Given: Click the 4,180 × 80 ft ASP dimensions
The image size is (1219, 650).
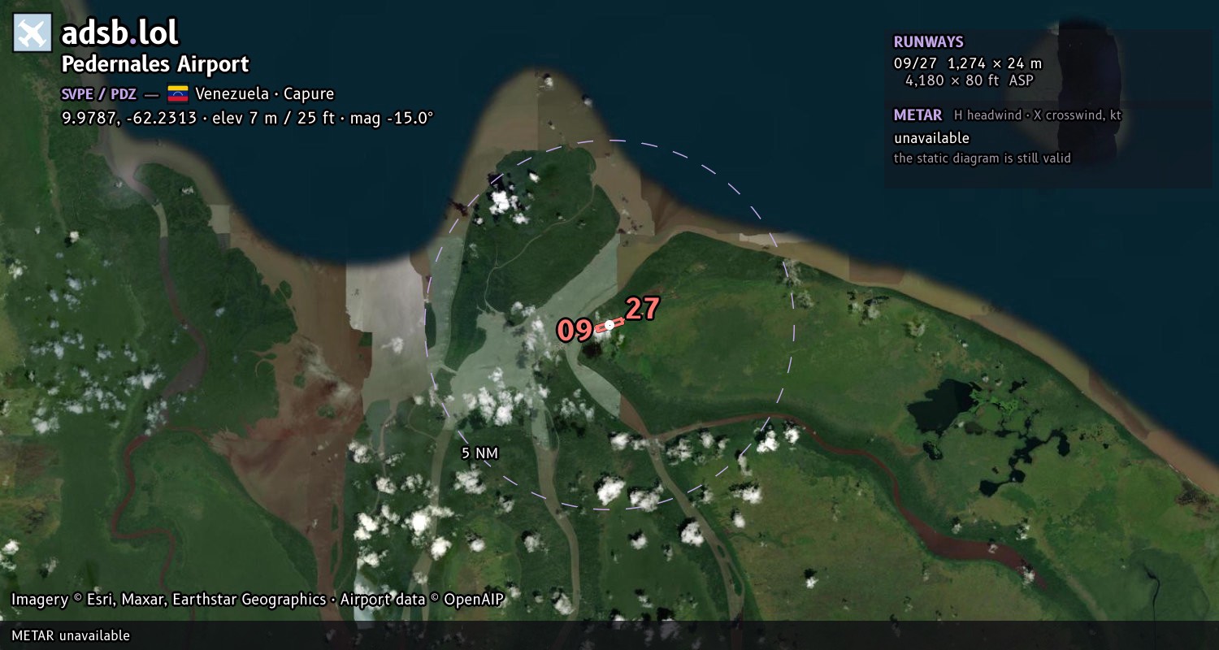Looking at the screenshot, I should click(970, 80).
